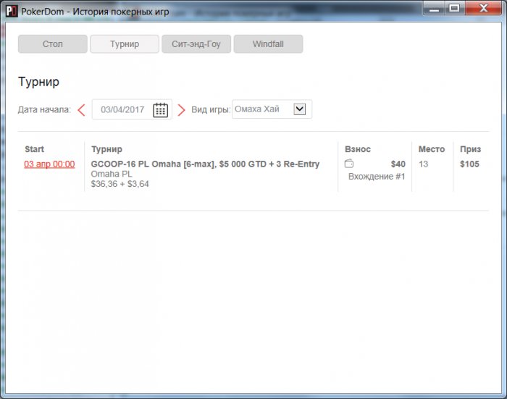507x399 pixels.
Task: Open the calendar date picker icon
Action: pos(160,109)
